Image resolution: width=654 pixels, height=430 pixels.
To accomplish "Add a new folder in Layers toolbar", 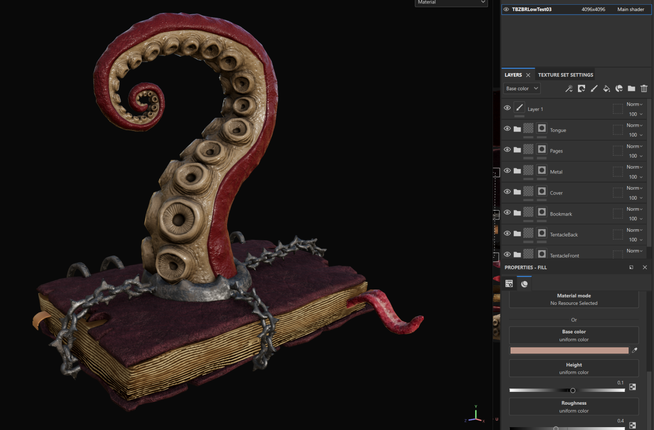I will 632,88.
